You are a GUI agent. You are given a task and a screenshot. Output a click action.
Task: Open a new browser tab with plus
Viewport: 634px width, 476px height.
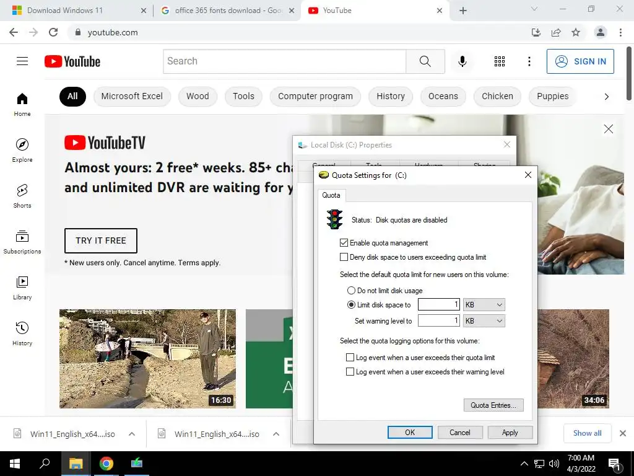463,11
